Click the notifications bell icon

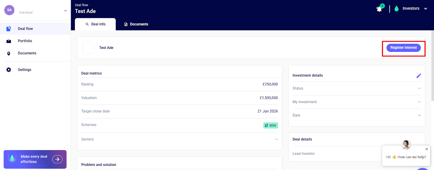pyautogui.click(x=379, y=9)
